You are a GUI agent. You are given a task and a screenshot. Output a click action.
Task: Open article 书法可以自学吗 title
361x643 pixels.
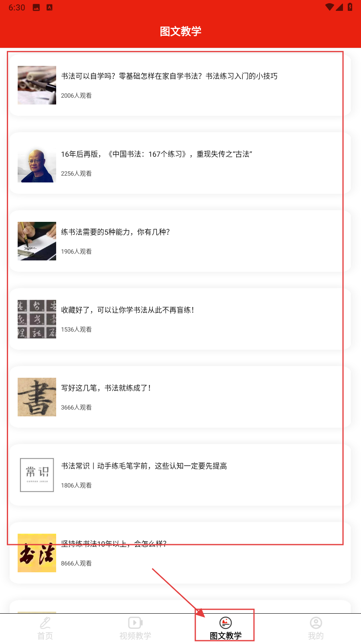point(169,76)
